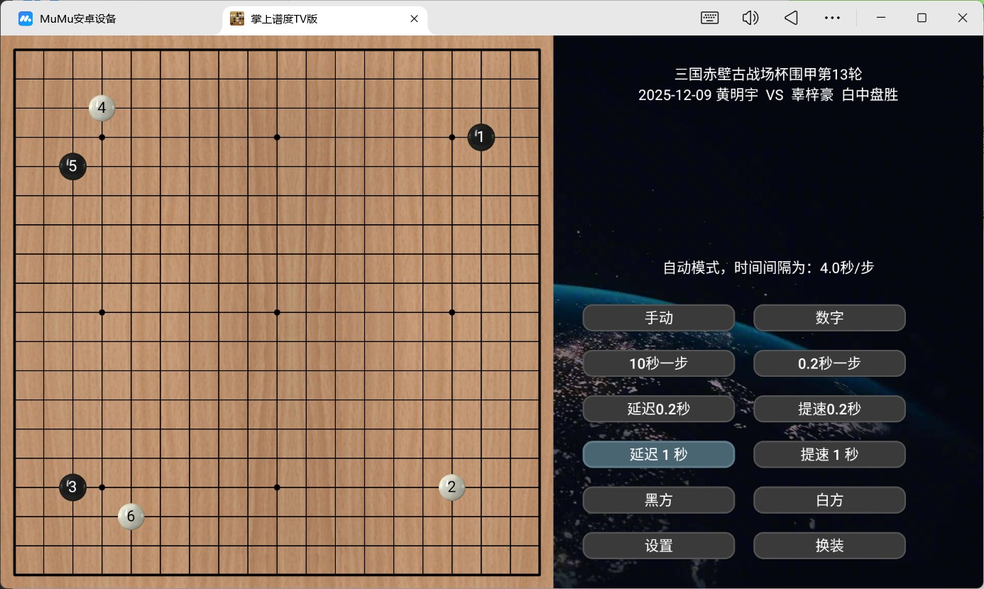Click the 换装 change skin button
984x589 pixels.
(x=829, y=546)
